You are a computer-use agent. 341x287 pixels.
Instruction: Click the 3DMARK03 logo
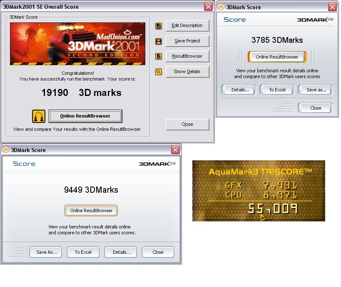157,164
